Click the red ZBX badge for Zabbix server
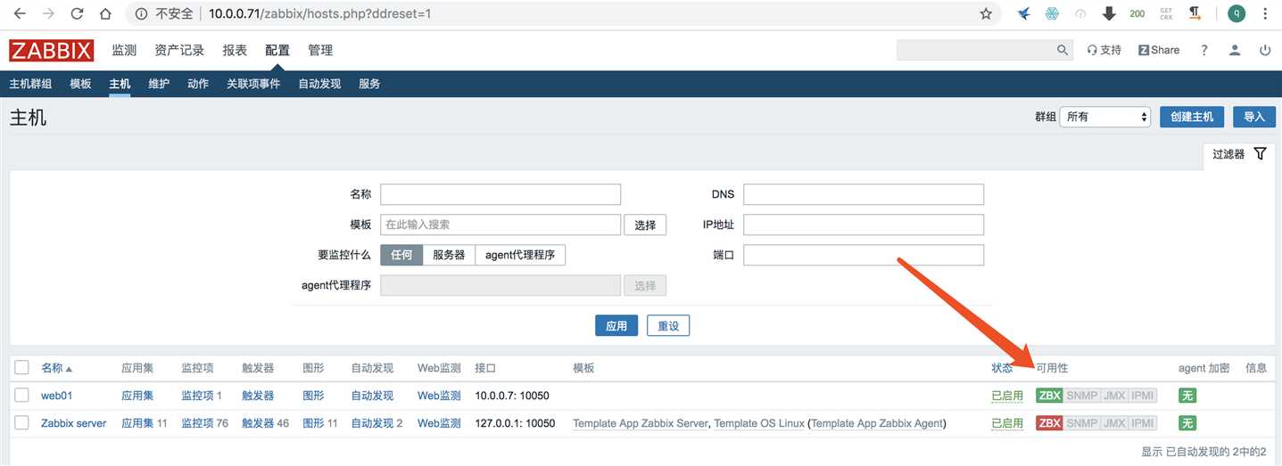The height and width of the screenshot is (466, 1282). pyautogui.click(x=1049, y=423)
